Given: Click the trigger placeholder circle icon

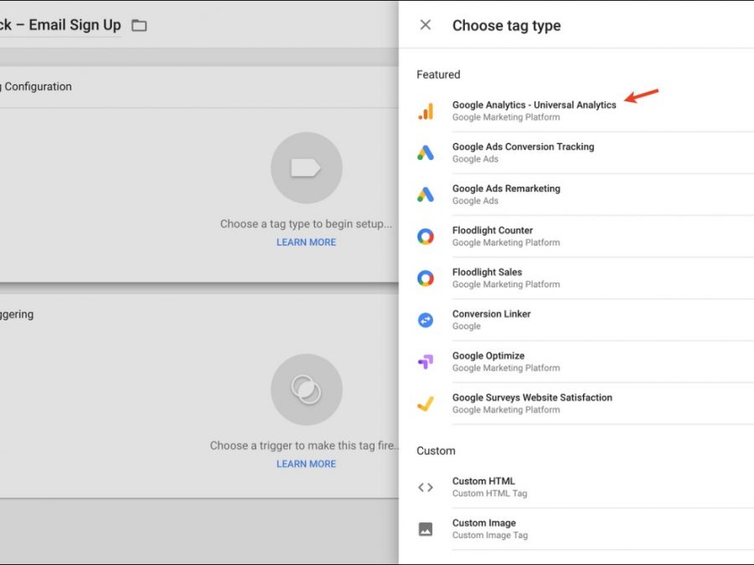Looking at the screenshot, I should (306, 389).
